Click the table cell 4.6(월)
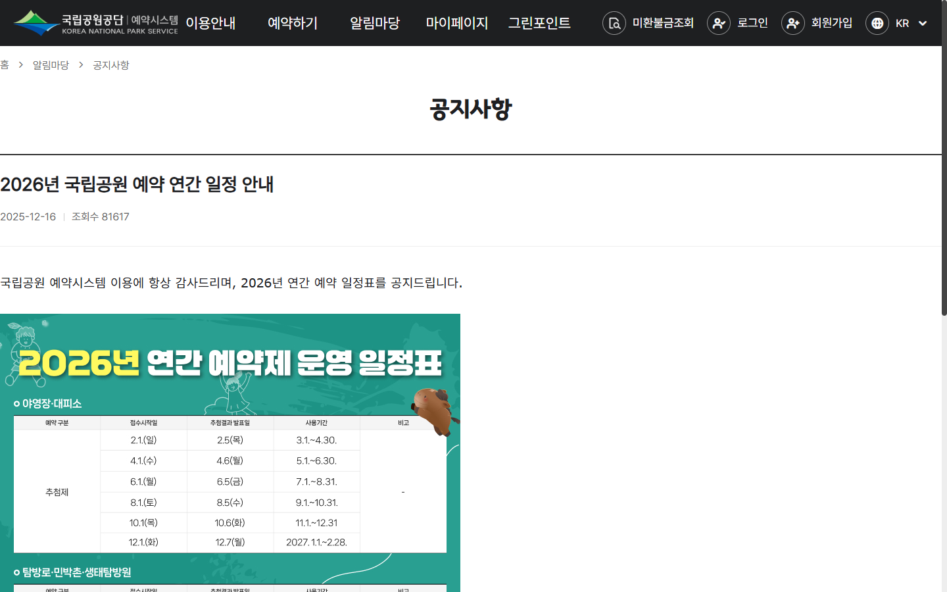 click(x=230, y=461)
